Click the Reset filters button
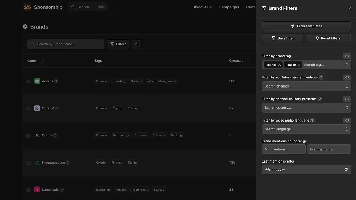 [x=328, y=38]
